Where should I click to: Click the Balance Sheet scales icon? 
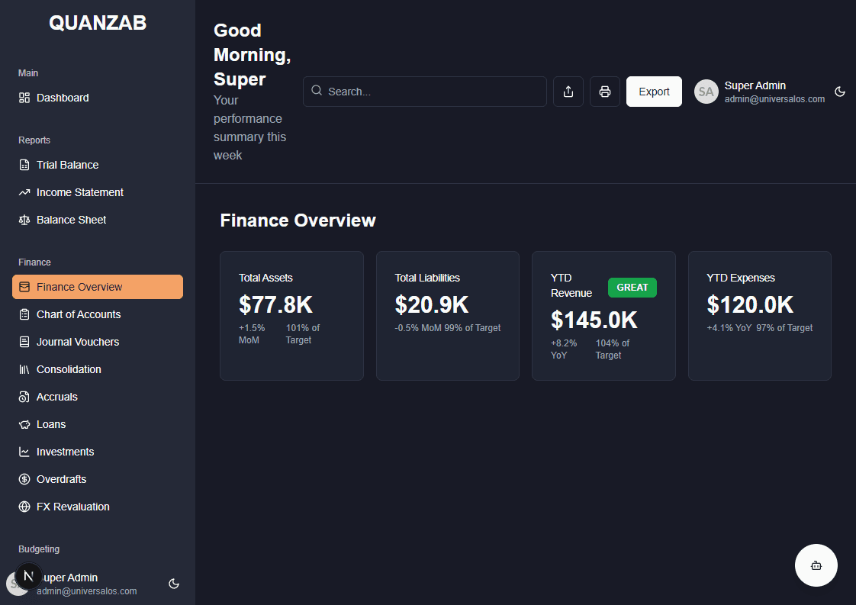click(24, 220)
